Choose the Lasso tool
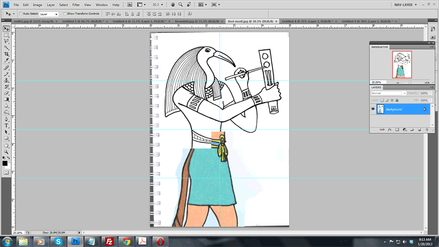439x247 pixels. tap(7, 41)
